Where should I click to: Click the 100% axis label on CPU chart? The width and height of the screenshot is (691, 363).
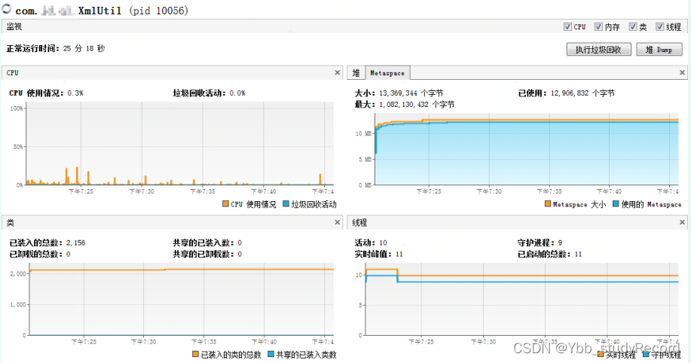coord(17,108)
